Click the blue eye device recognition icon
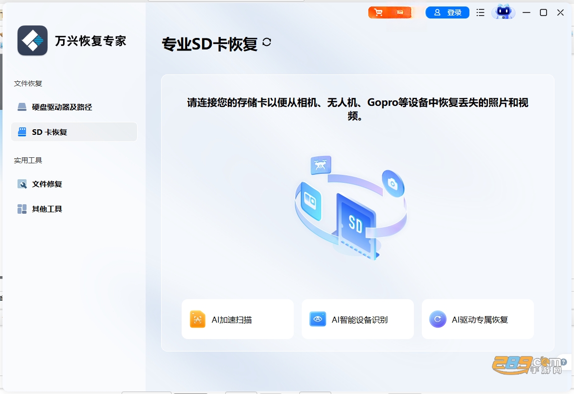The height and width of the screenshot is (394, 574). coord(318,319)
